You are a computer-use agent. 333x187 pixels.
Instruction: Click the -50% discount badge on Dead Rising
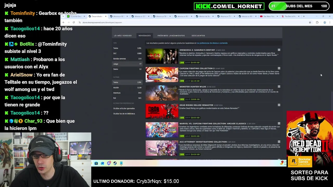(x=182, y=118)
